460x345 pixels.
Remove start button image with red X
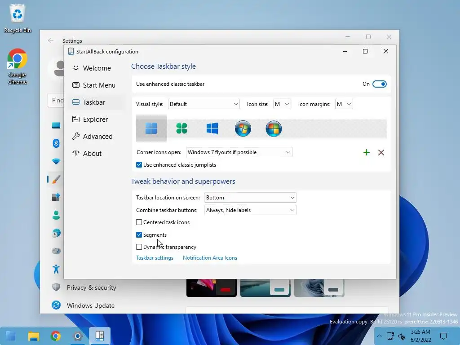point(381,152)
